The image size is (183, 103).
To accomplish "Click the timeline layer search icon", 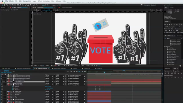I will pos(14,71).
